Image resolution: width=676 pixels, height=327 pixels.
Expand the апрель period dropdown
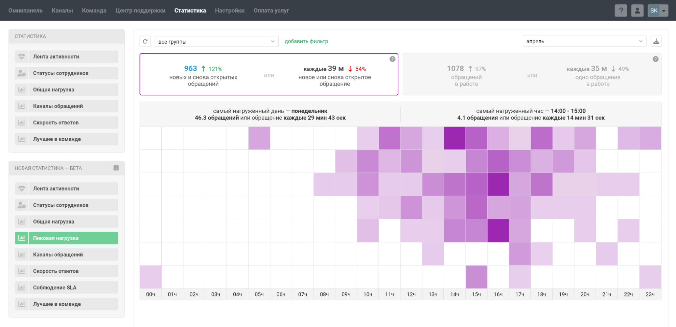pos(584,41)
